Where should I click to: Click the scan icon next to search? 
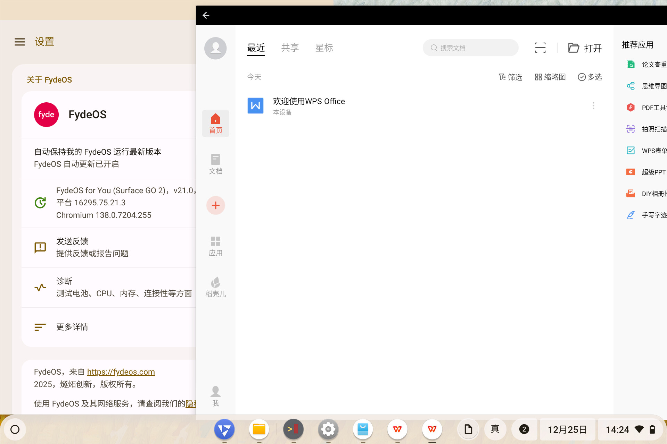[540, 48]
